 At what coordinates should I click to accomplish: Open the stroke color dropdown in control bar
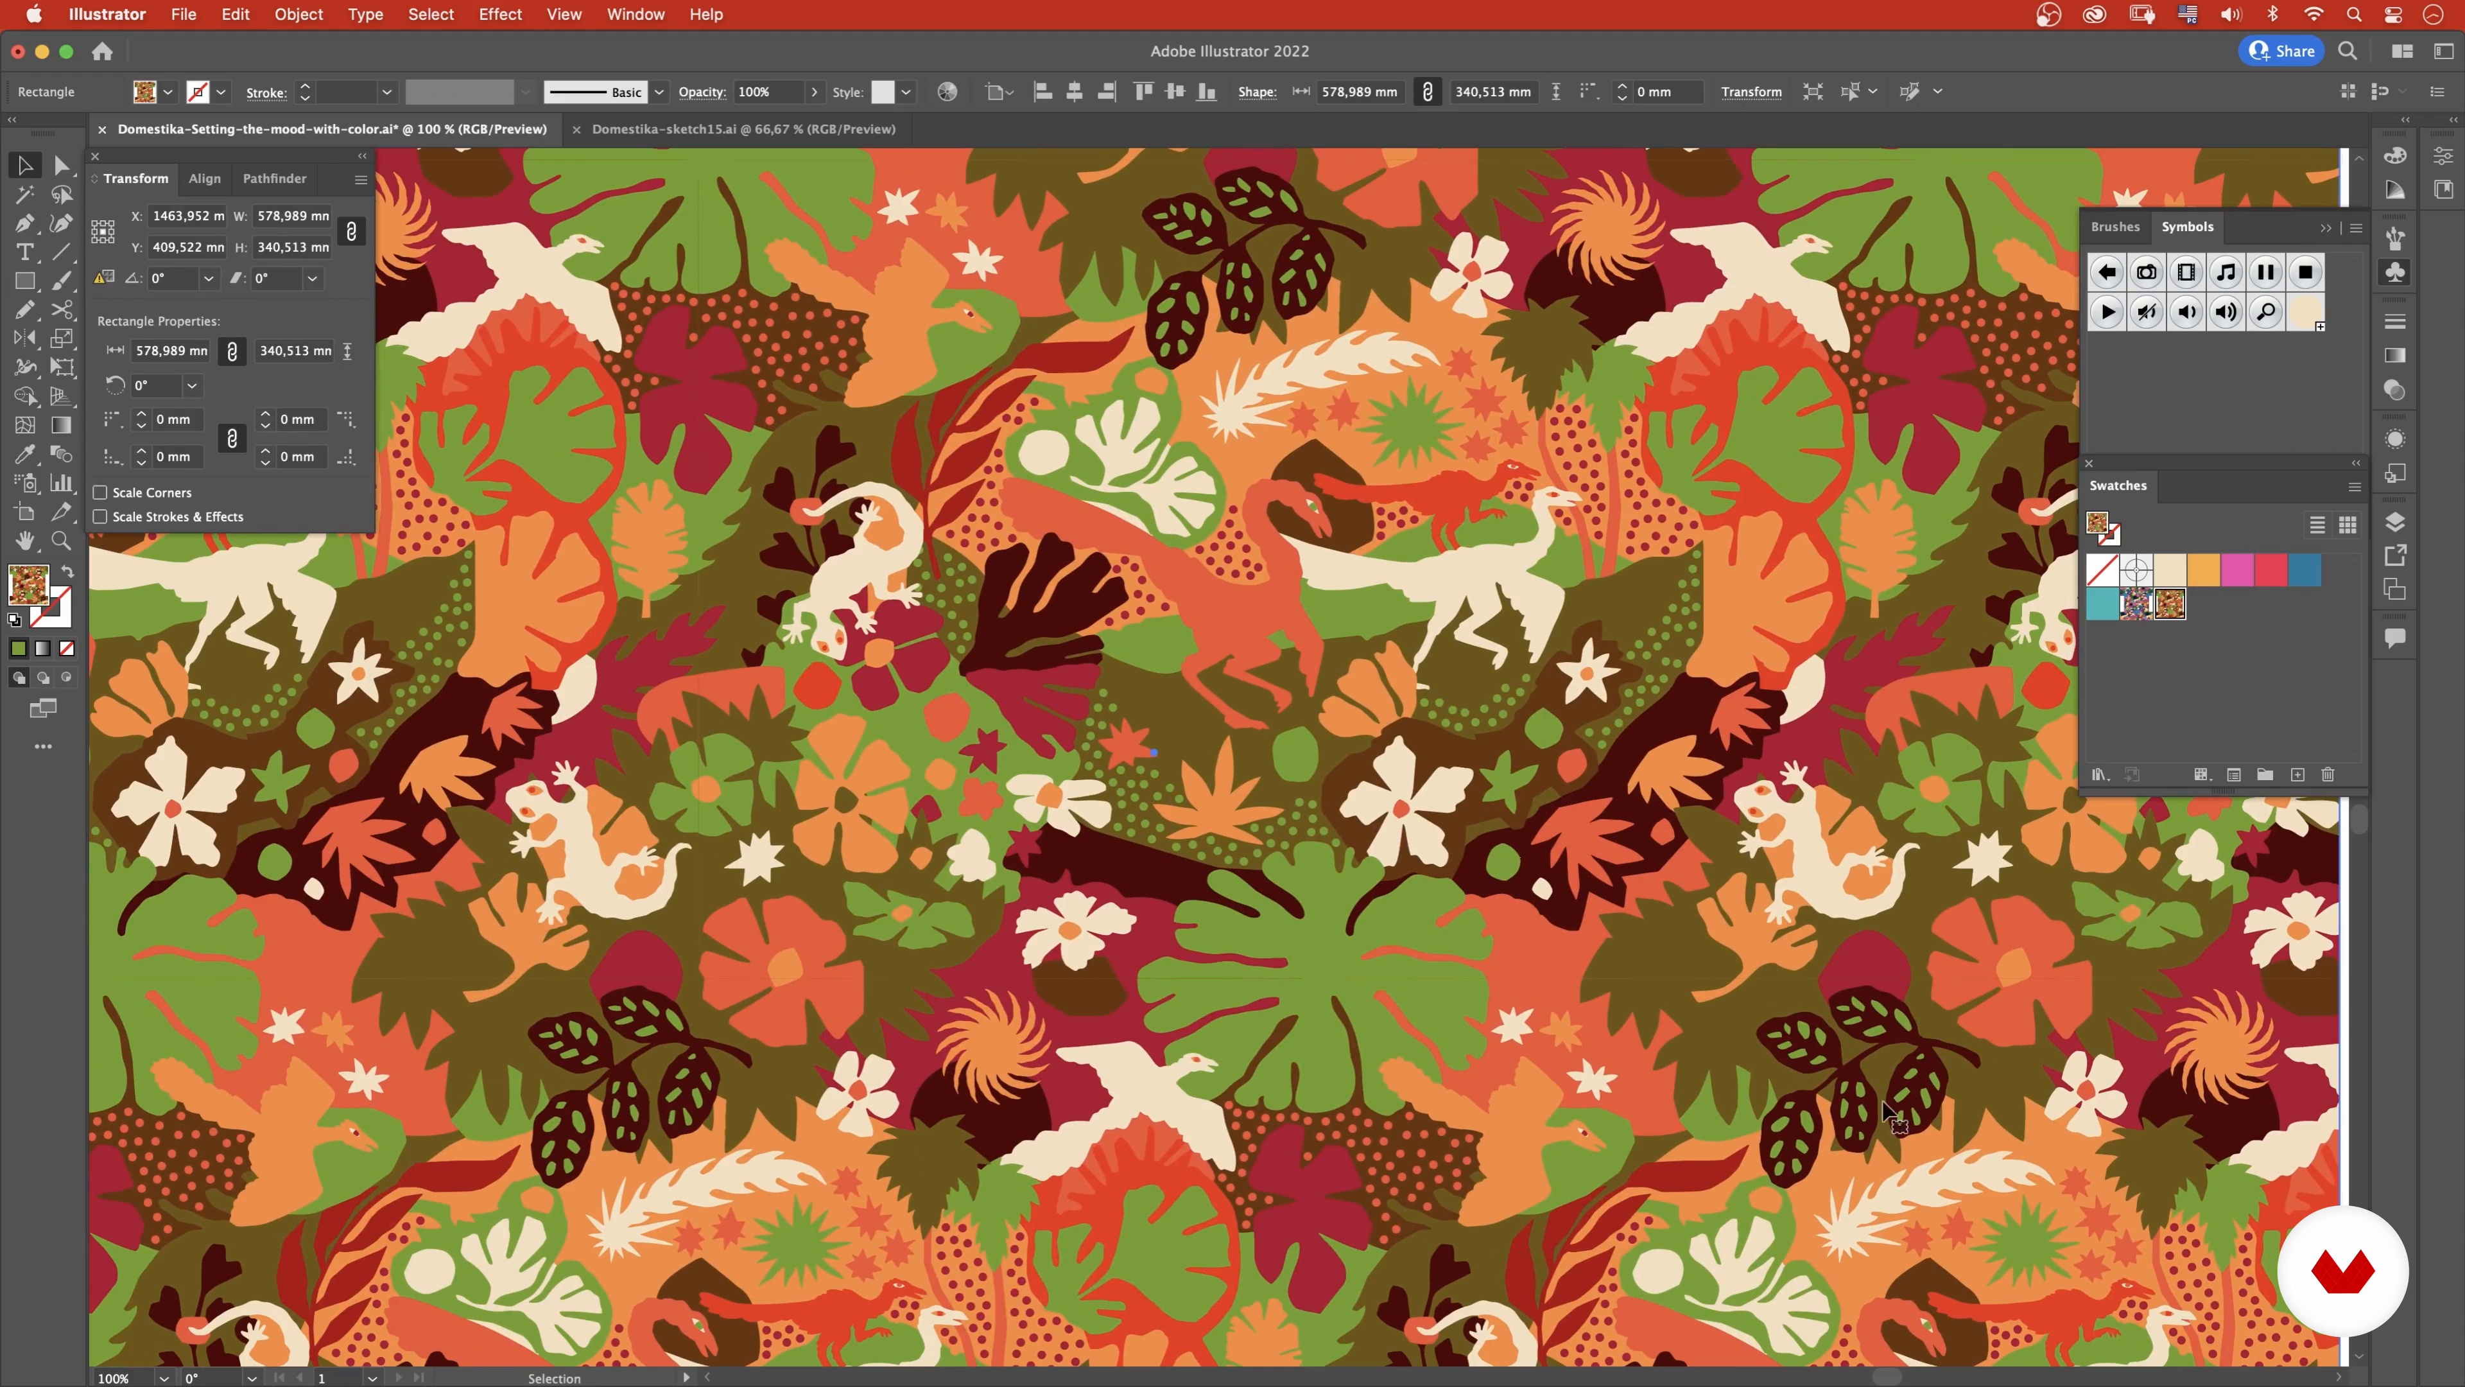(220, 92)
